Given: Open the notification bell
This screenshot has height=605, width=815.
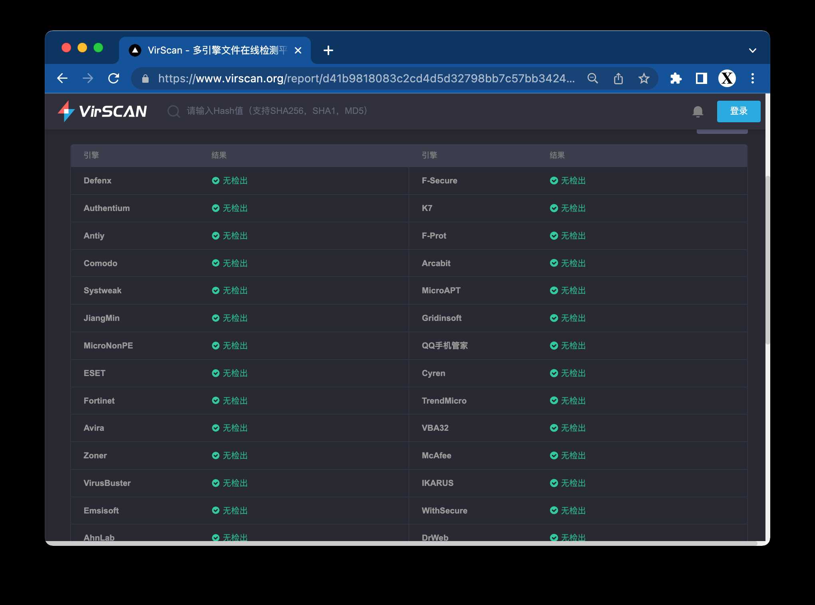Looking at the screenshot, I should point(698,111).
